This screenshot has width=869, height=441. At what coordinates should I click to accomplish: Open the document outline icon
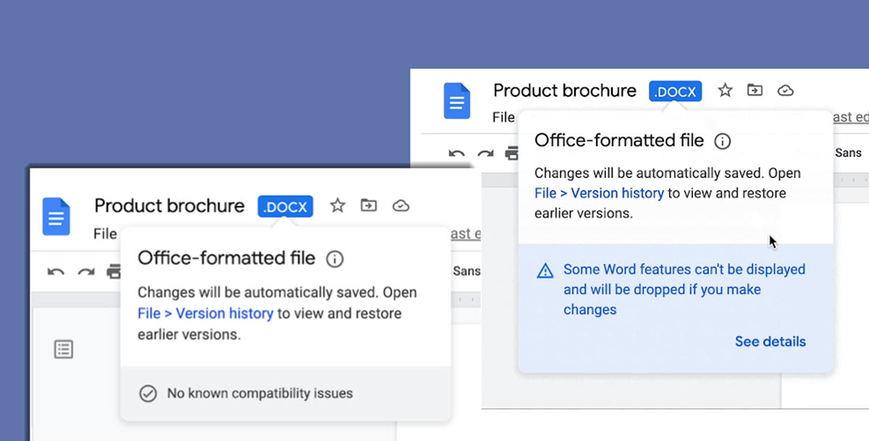click(64, 350)
